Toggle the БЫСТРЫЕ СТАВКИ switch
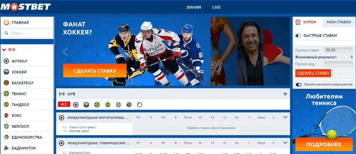Screen dimensions: 356x154 tap(298, 35)
